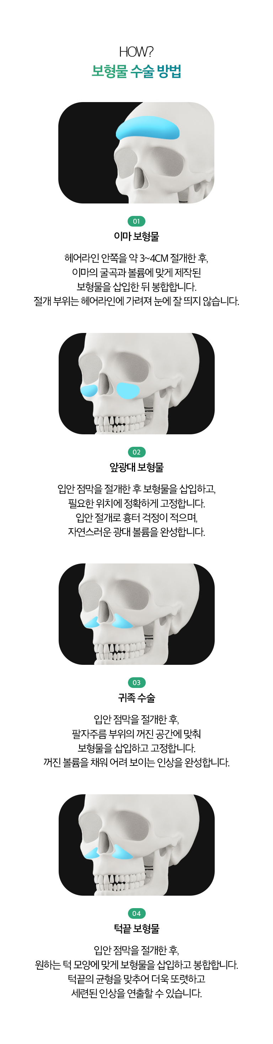Click the hairline incision description paragraph
The image size is (273, 1044).
pyautogui.click(x=136, y=280)
